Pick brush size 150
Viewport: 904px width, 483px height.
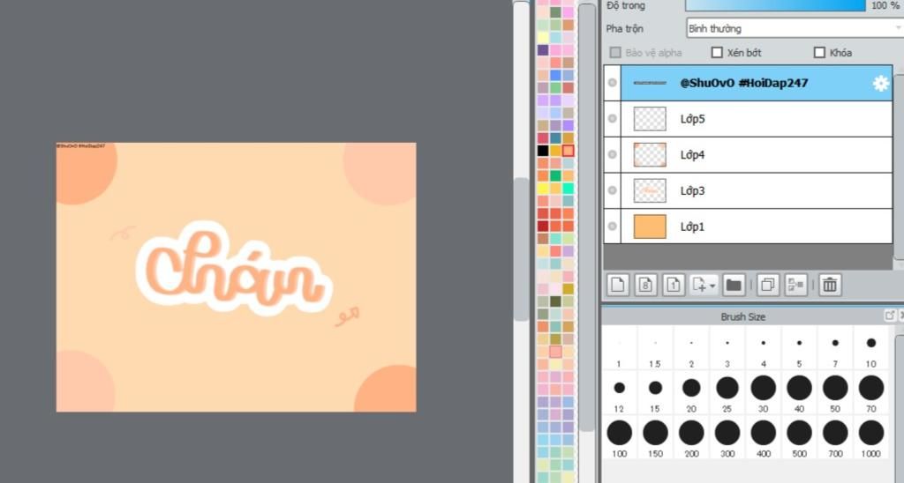(x=655, y=439)
